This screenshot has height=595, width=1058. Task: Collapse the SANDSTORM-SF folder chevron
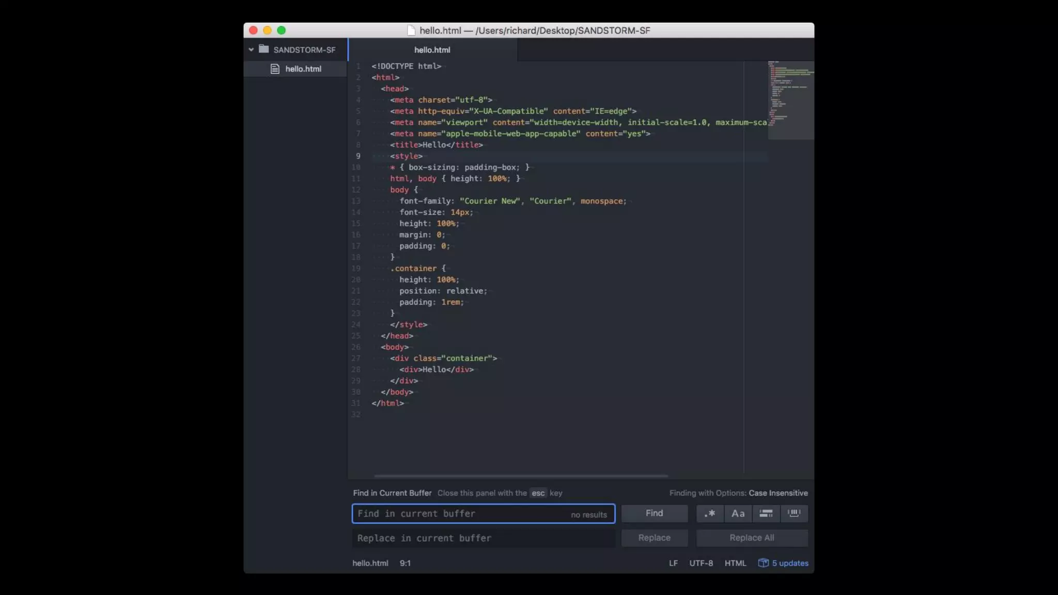251,50
